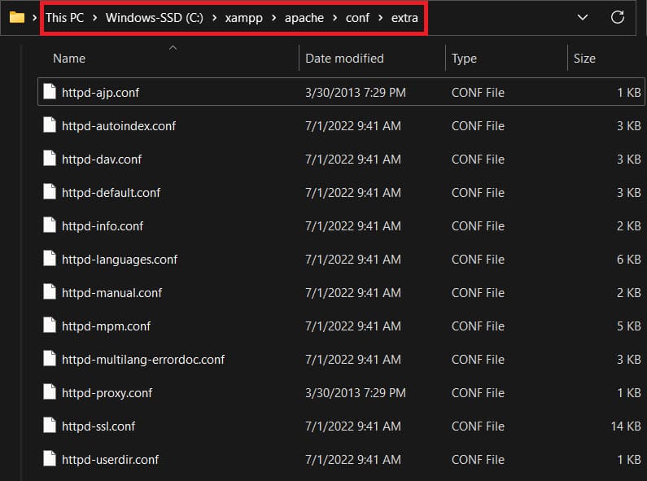Click the httpd-dav.conf file icon
Viewport: 647px width, 481px height.
point(50,159)
